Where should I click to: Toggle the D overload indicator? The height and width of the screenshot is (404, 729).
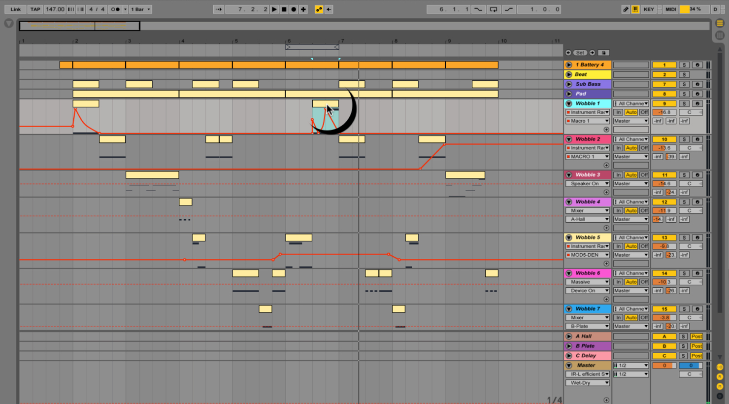[x=715, y=9]
